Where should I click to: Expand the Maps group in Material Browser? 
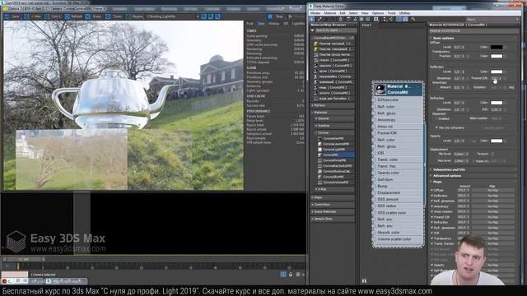[x=333, y=197]
